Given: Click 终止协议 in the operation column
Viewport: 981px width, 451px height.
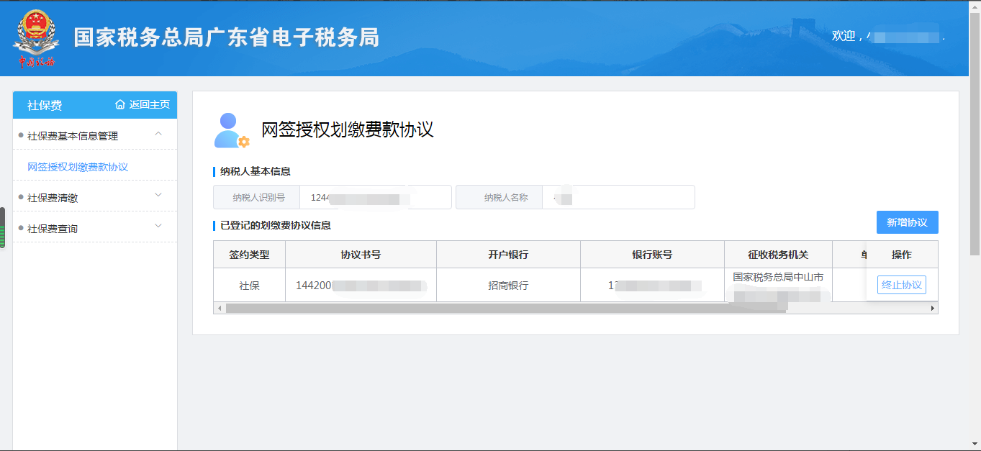Looking at the screenshot, I should 902,285.
